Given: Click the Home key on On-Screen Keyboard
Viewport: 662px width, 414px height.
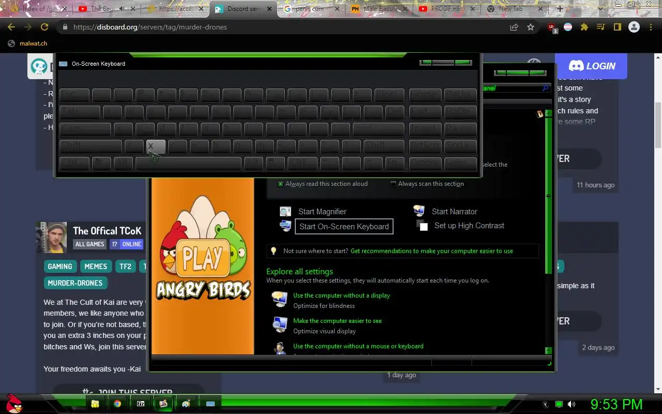Looking at the screenshot, I should click(x=425, y=95).
